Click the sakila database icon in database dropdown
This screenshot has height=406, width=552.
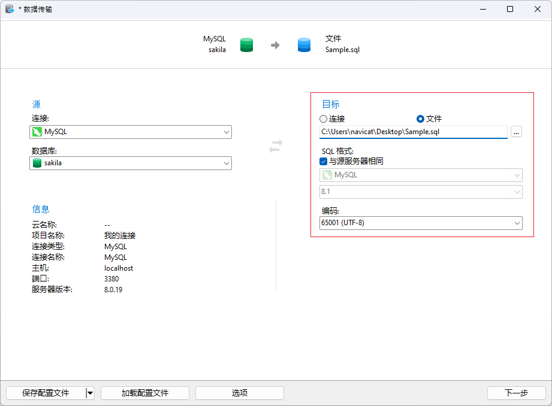(37, 163)
